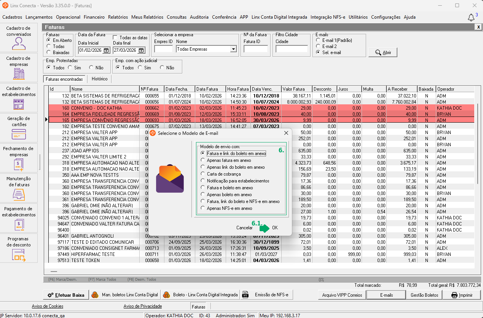Open the Aviso de Privacidade link
Image resolution: width=483 pixels, height=318 pixels.
click(x=143, y=306)
